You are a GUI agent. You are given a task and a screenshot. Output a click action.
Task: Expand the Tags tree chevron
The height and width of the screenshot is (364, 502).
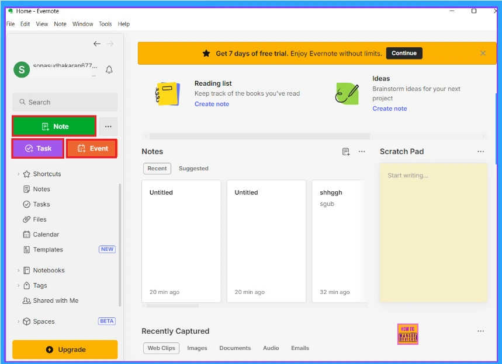click(x=18, y=285)
